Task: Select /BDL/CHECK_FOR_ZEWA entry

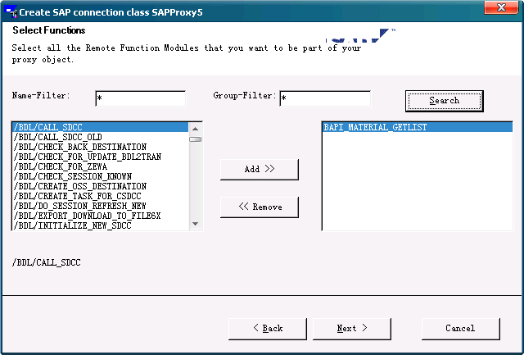Action: pyautogui.click(x=101, y=166)
